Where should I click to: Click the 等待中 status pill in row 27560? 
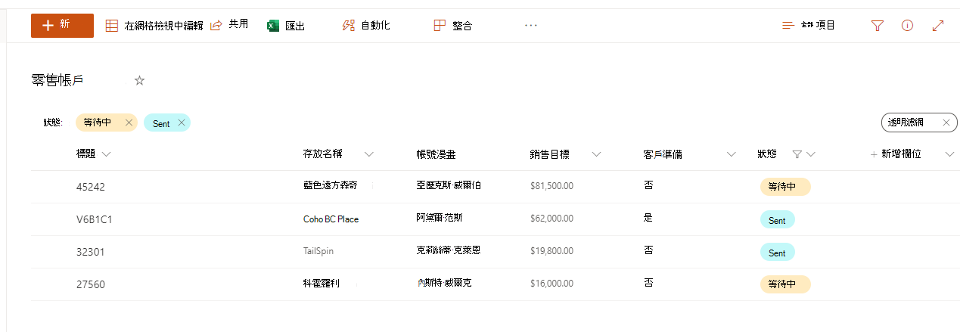coord(785,285)
